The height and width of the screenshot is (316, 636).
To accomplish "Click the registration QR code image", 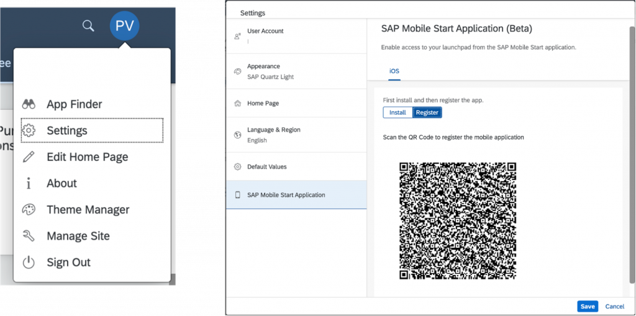I will 458,220.
